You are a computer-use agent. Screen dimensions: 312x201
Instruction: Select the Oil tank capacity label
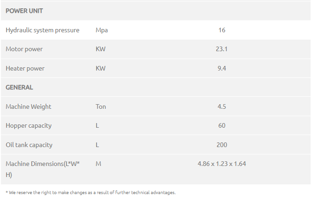(x=29, y=145)
